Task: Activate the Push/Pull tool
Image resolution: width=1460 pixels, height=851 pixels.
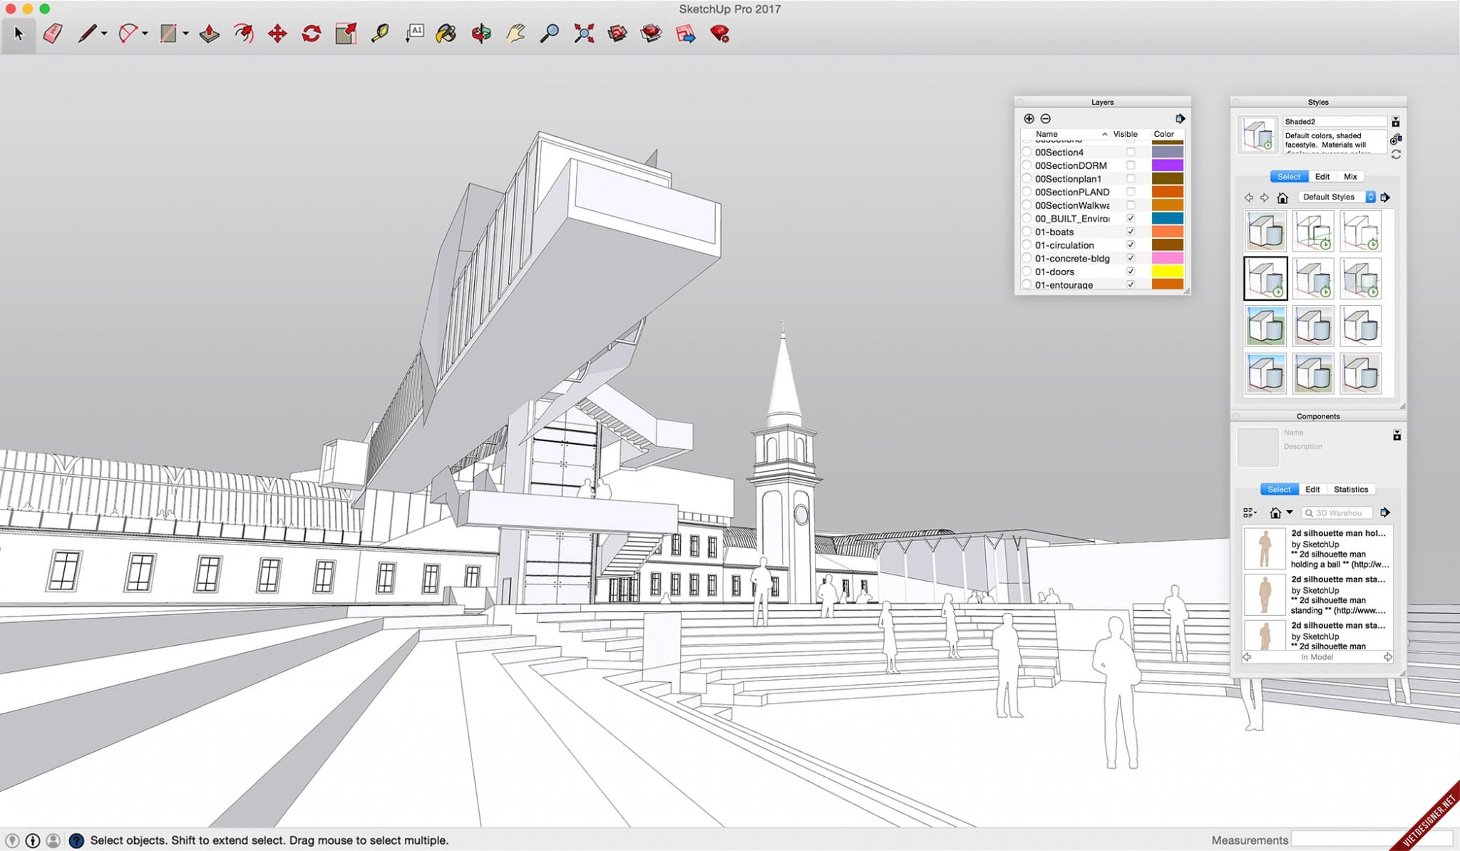Action: coord(209,33)
